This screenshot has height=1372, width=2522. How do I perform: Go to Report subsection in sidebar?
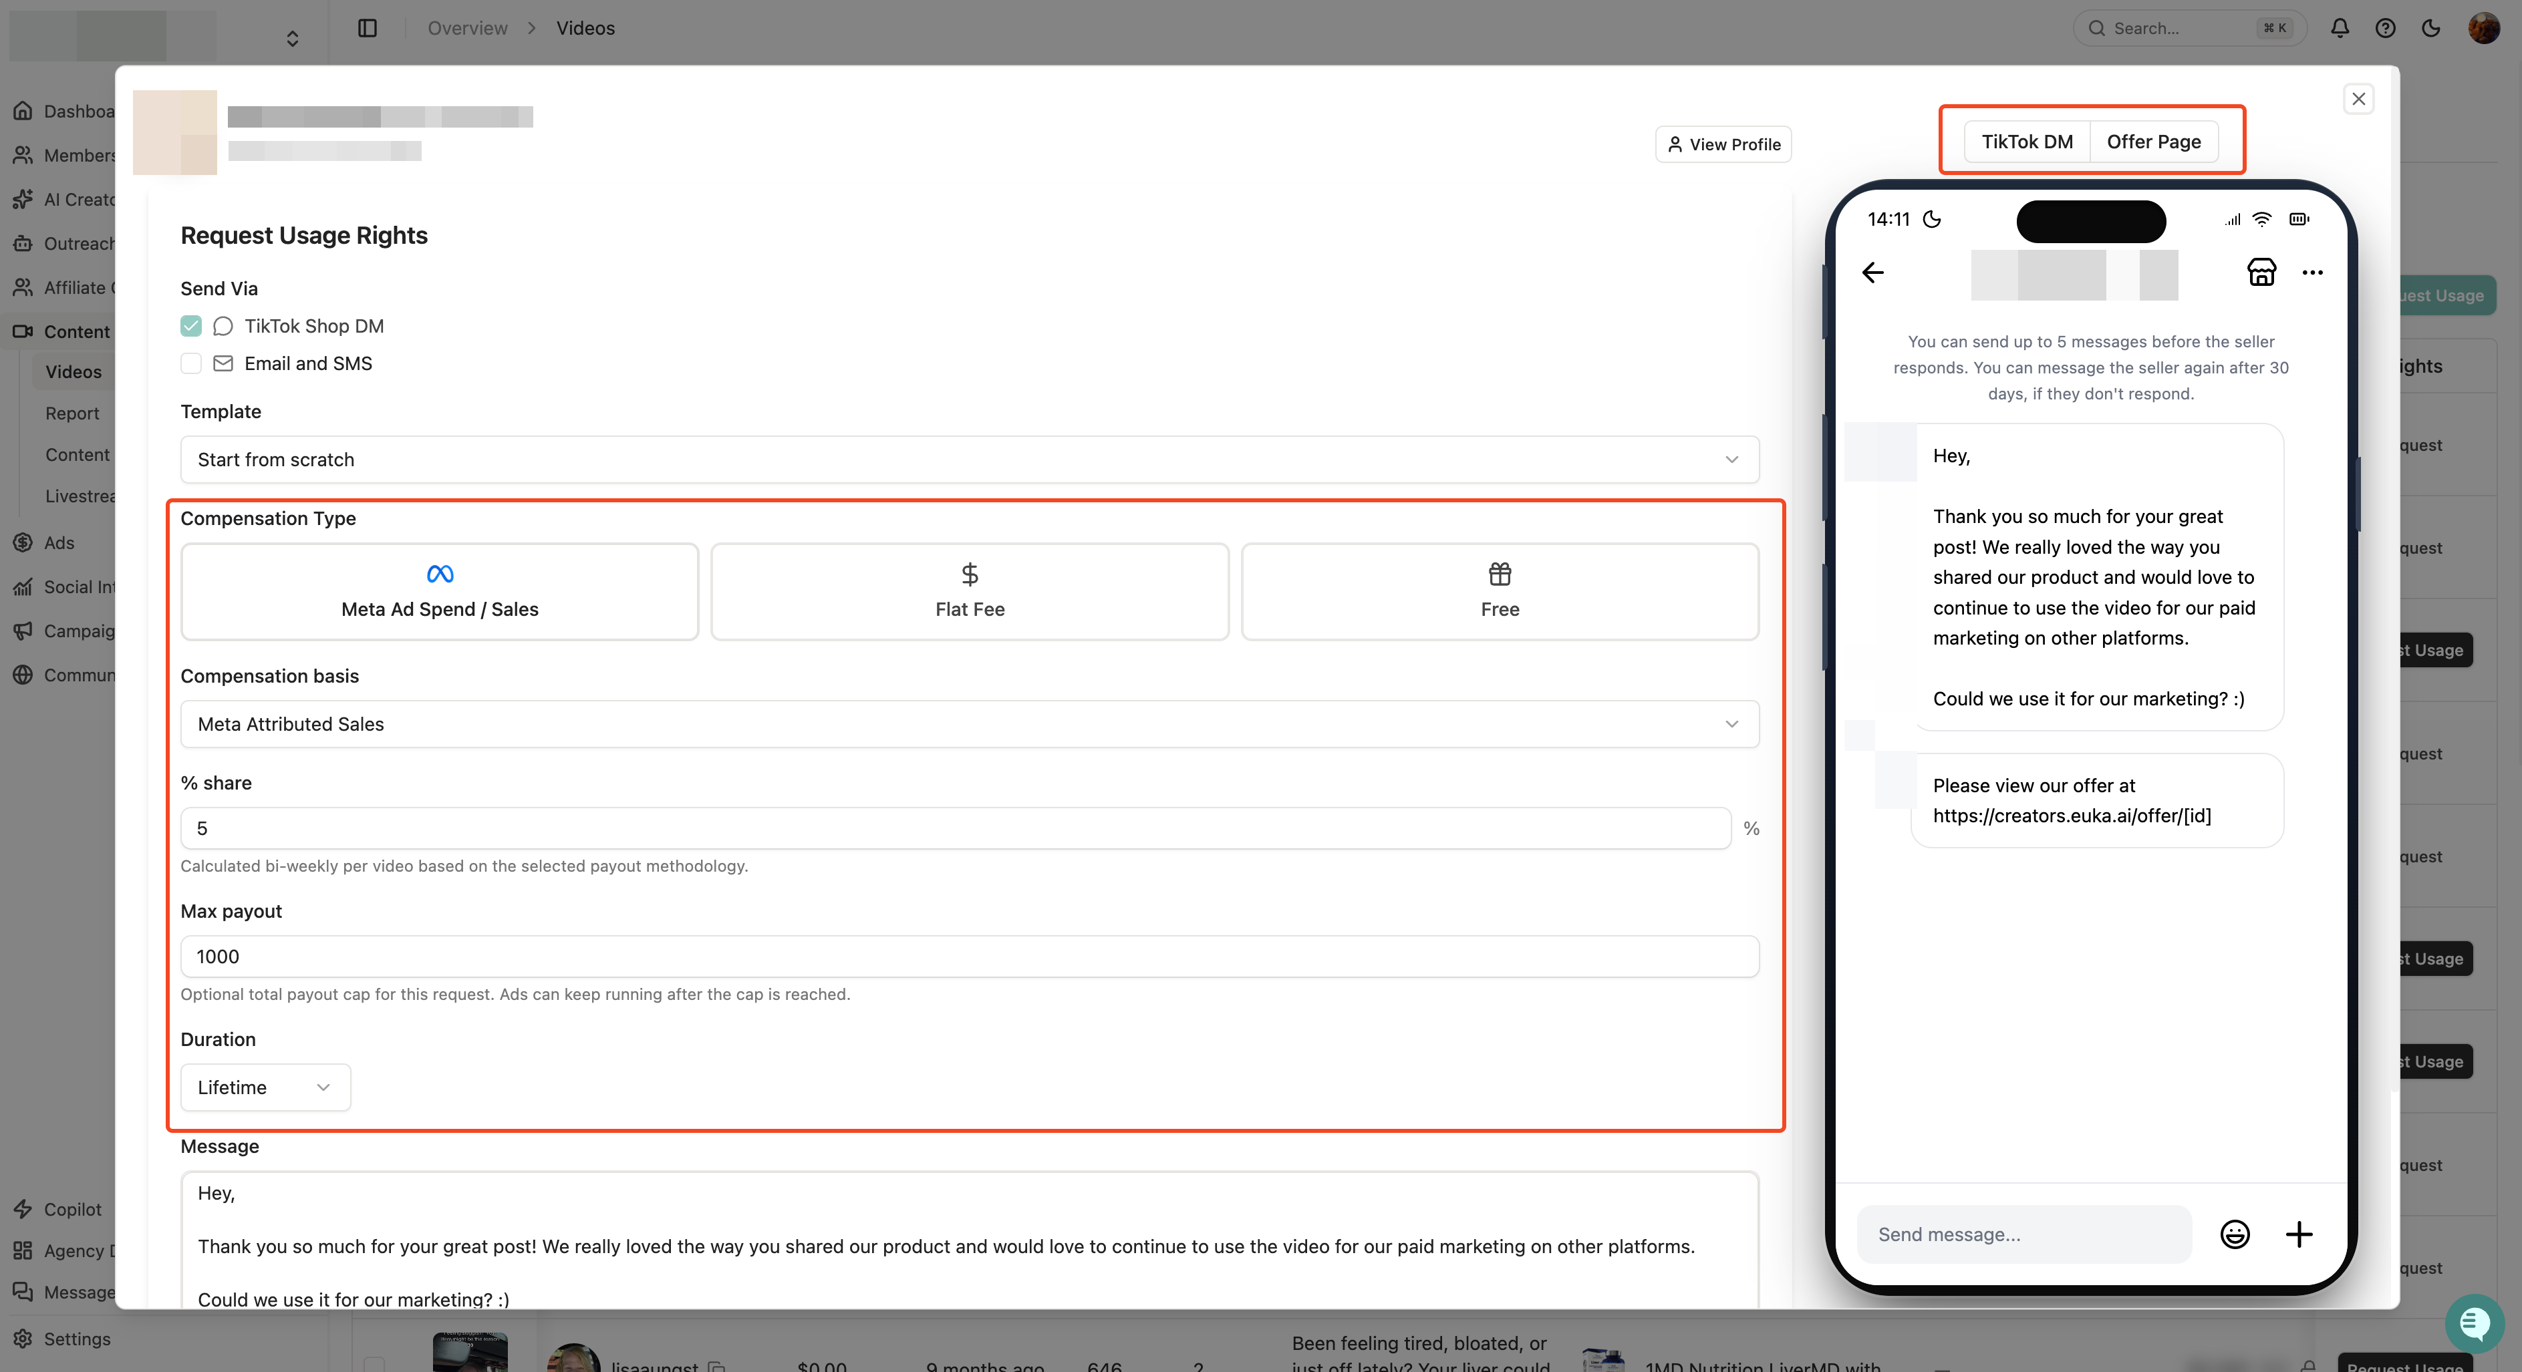point(72,413)
